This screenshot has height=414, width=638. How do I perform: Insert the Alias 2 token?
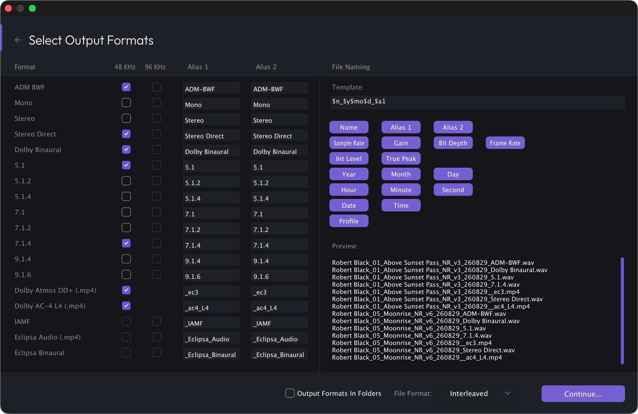click(453, 127)
